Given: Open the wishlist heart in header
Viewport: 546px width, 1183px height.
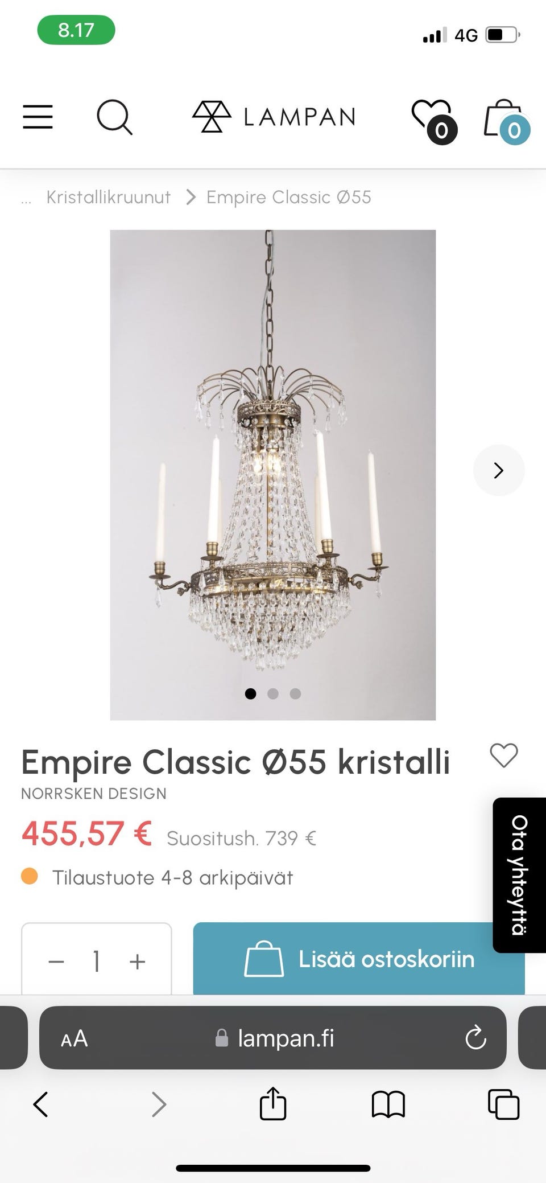Looking at the screenshot, I should pos(434,121).
